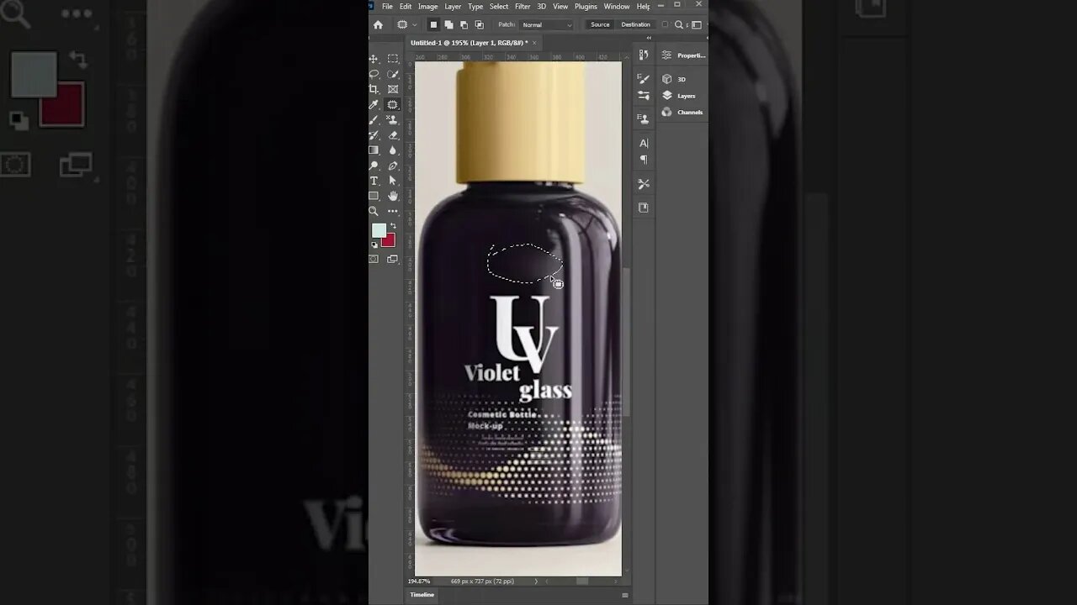Select the Hand tool
Image resolution: width=1077 pixels, height=605 pixels.
point(393,196)
